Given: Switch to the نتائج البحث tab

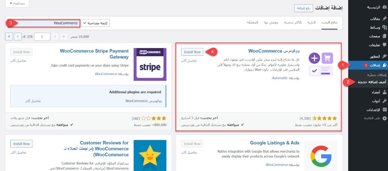Looking at the screenshot, I should click(329, 22).
